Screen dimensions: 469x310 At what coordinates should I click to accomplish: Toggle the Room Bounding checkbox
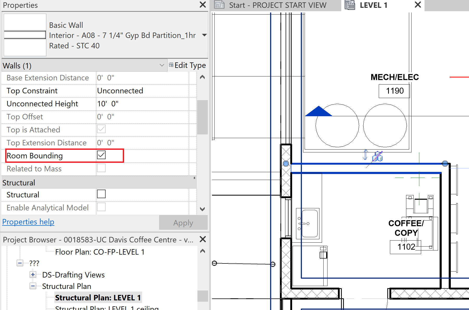[x=101, y=155]
